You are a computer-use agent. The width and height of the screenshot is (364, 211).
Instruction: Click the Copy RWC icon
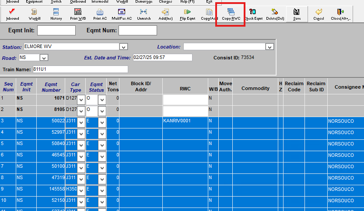point(231,14)
